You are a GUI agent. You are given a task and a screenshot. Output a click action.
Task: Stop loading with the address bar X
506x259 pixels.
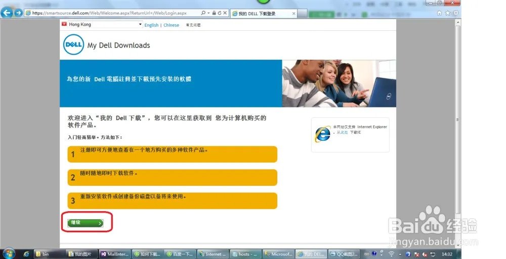(225, 13)
